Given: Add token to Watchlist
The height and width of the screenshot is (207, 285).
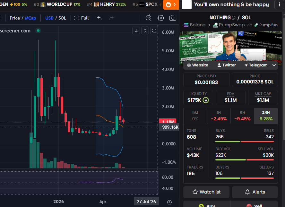Looking at the screenshot, I should point(206,192).
